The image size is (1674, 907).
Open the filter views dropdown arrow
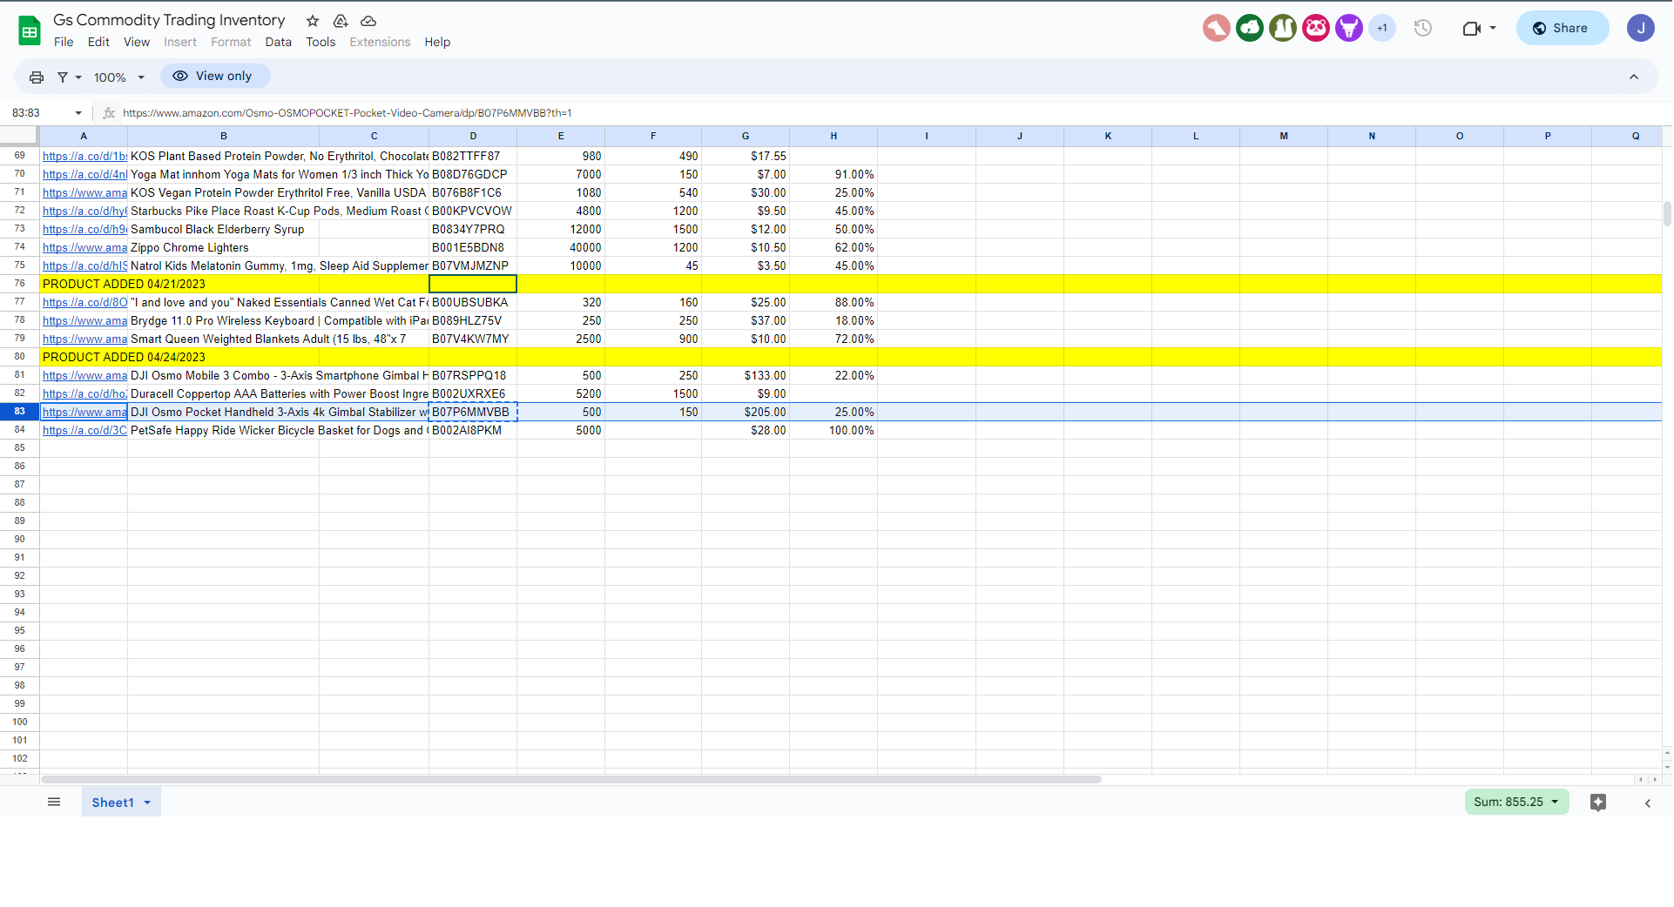78,77
